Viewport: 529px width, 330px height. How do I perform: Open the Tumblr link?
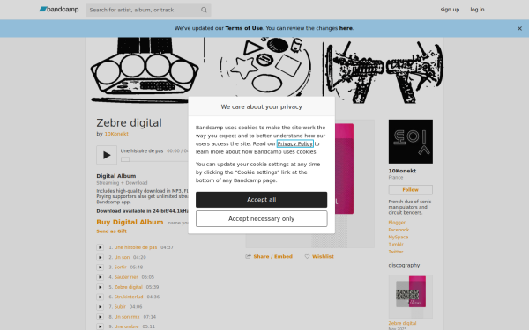point(396,245)
